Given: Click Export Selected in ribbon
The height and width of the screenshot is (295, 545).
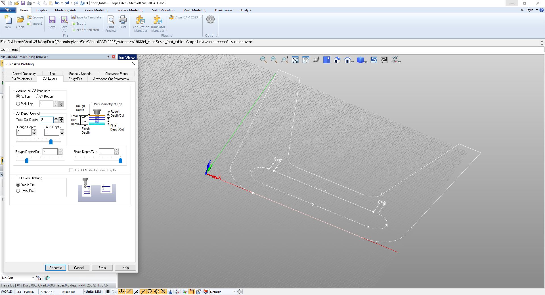Looking at the screenshot, I should pyautogui.click(x=85, y=30).
